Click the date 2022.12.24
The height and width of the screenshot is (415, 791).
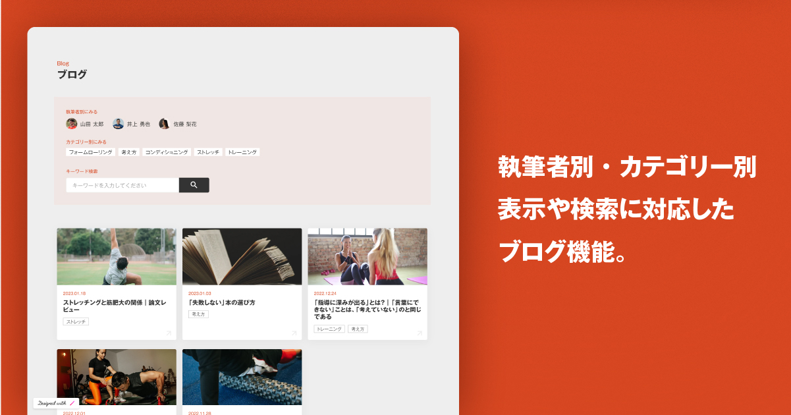pos(325,293)
